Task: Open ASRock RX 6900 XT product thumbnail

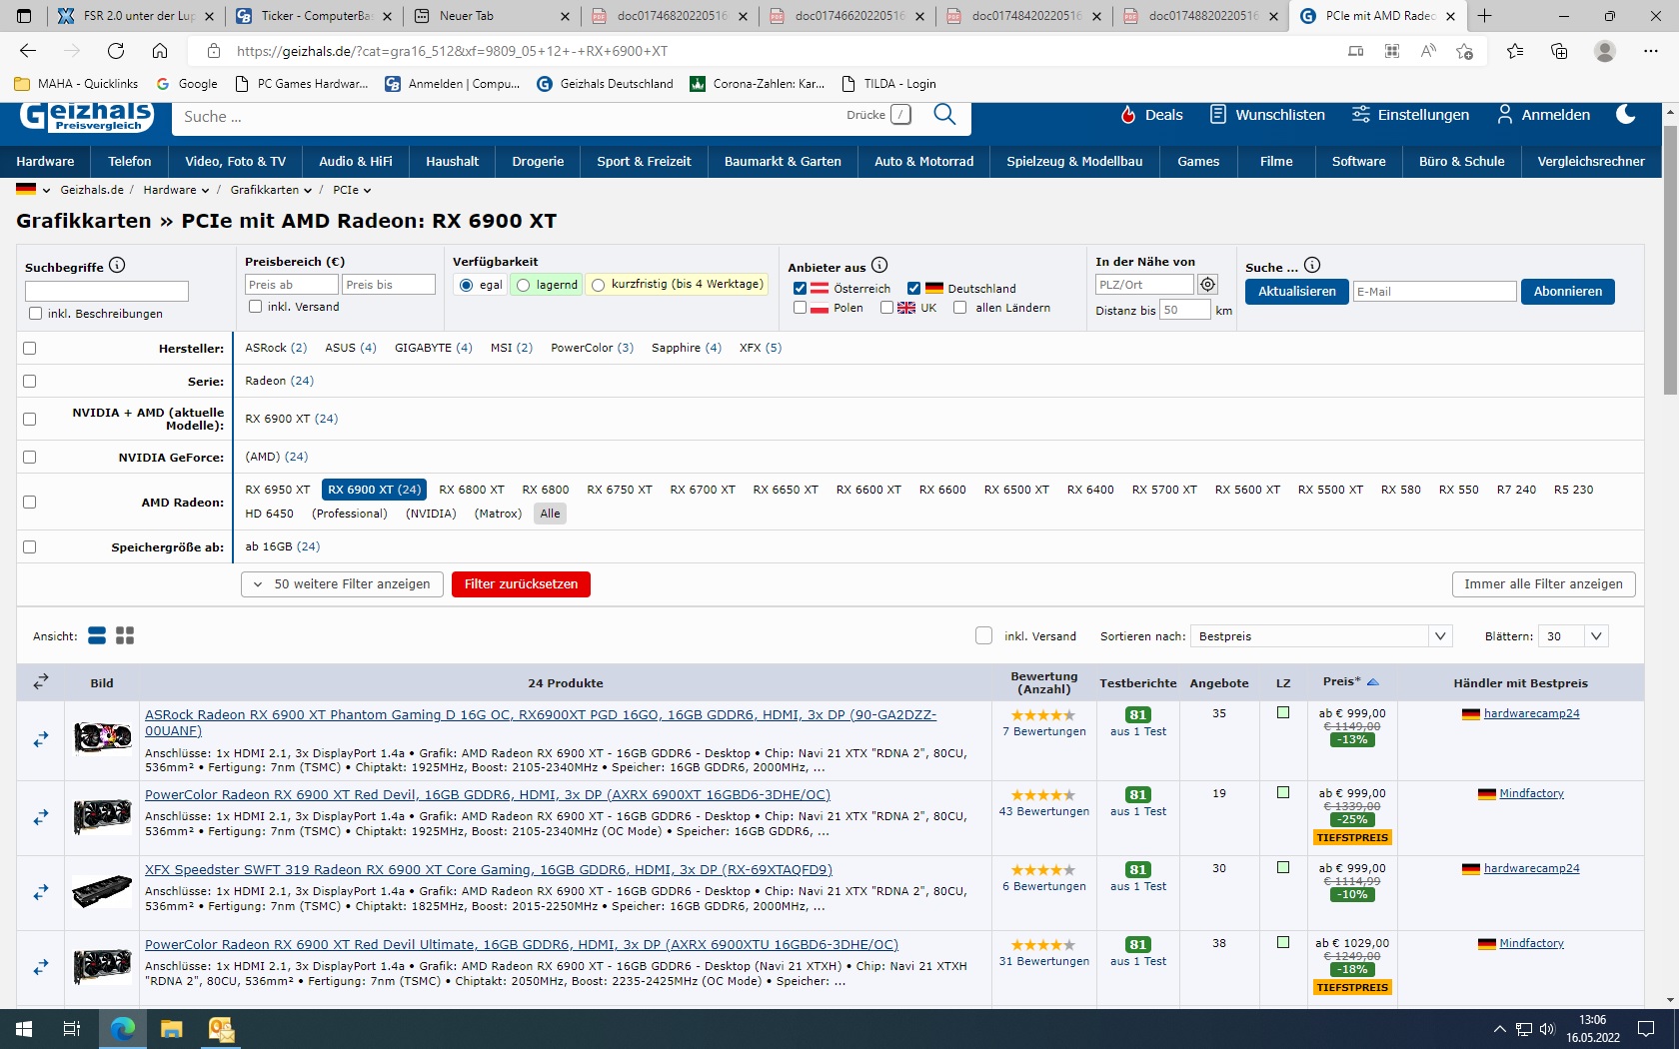Action: click(x=102, y=739)
